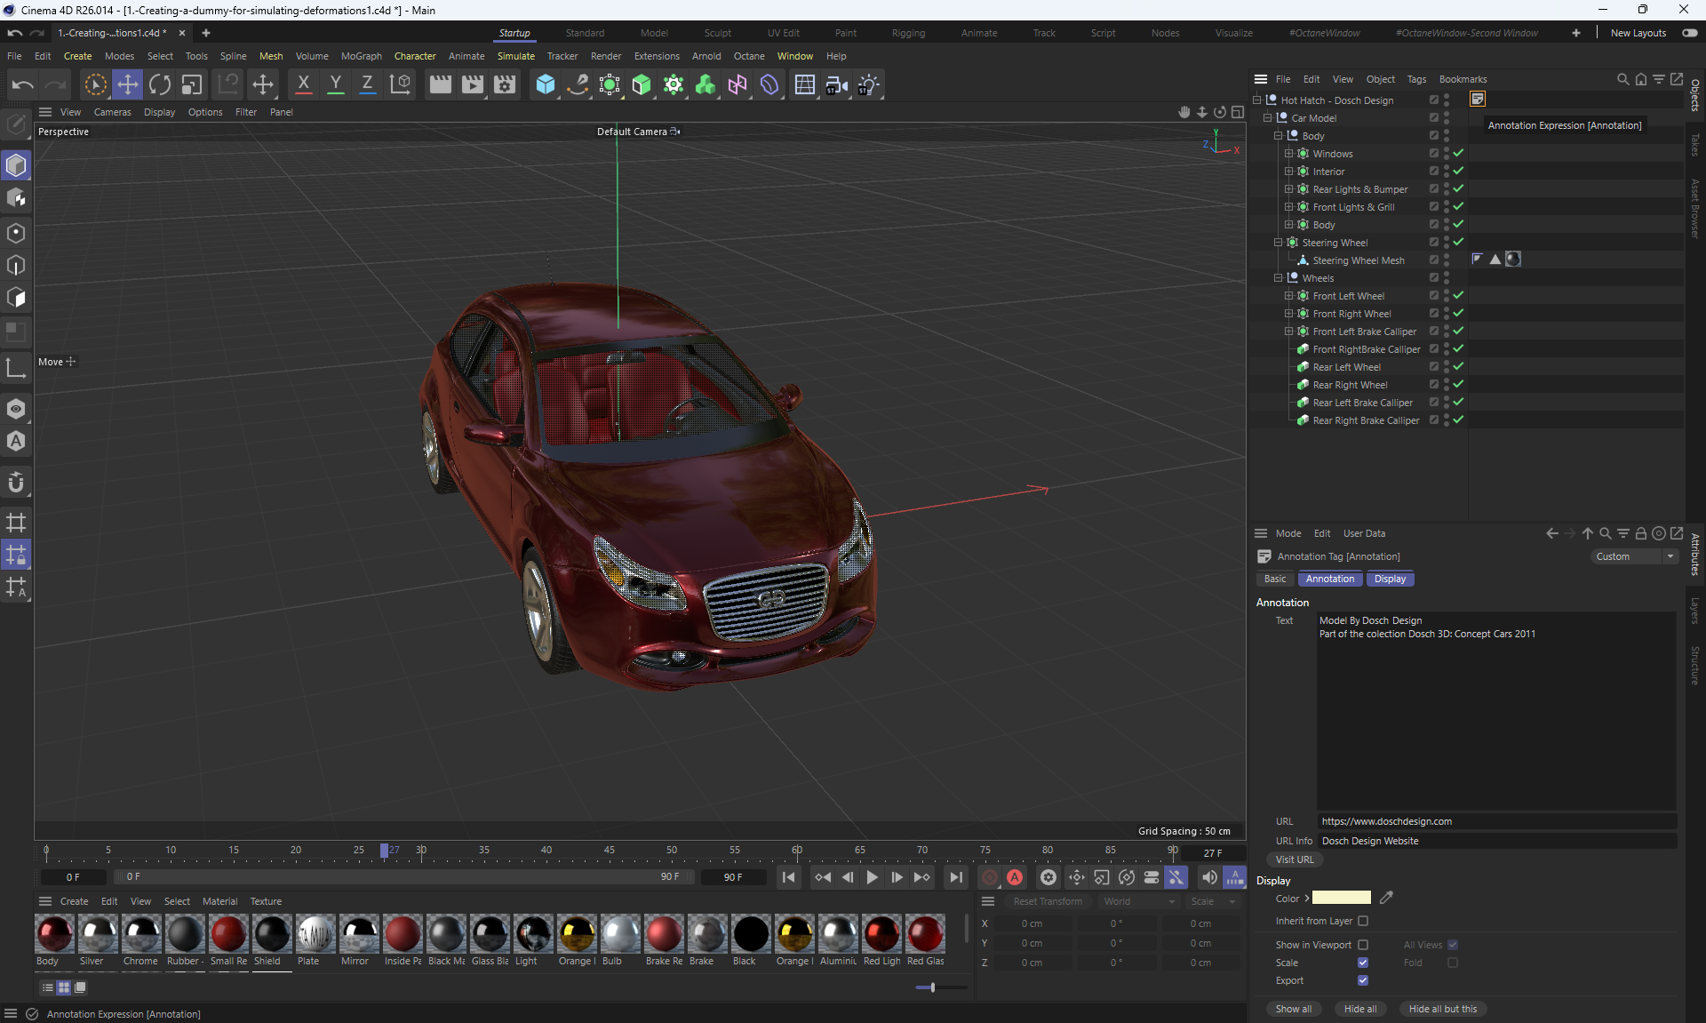The width and height of the screenshot is (1706, 1023).
Task: Add a Cube primitive object
Action: pyautogui.click(x=546, y=84)
